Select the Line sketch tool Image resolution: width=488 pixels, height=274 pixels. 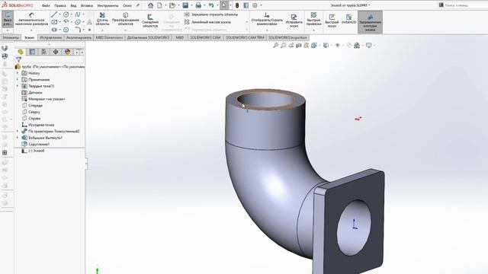(54, 14)
